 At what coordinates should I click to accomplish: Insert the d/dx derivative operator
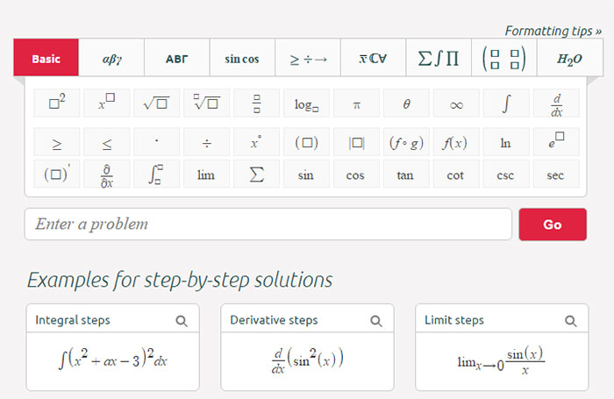click(x=556, y=103)
